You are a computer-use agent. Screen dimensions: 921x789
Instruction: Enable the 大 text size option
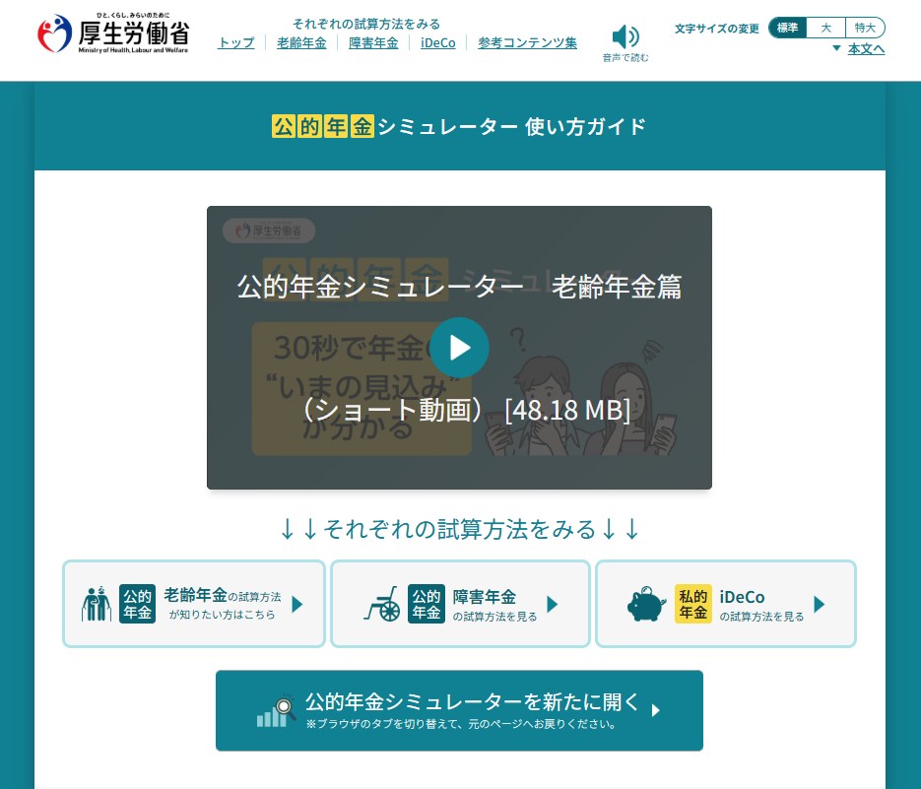[x=826, y=28]
